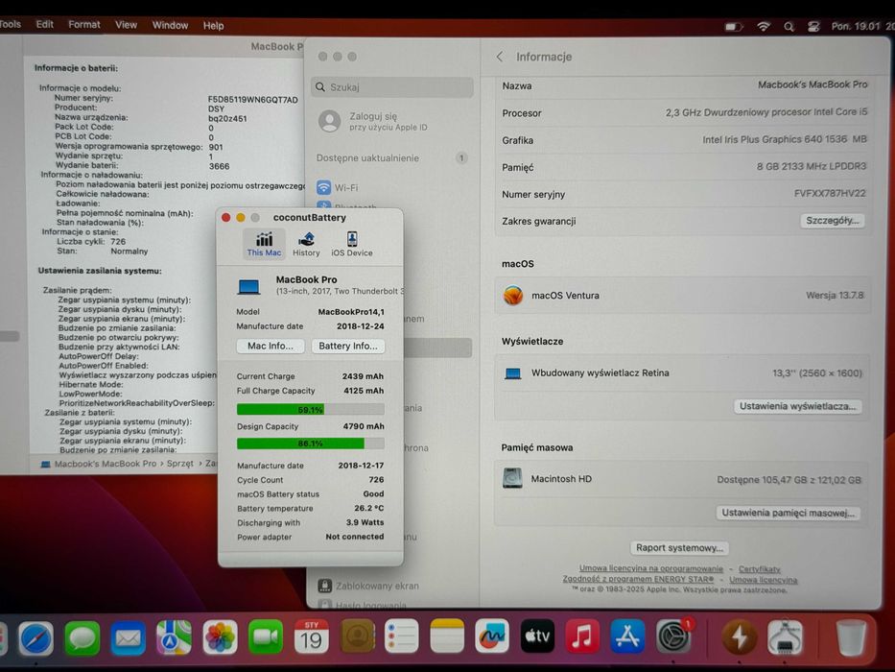Click the user avatar next to Zaloguj się
The image size is (895, 672).
(x=329, y=121)
